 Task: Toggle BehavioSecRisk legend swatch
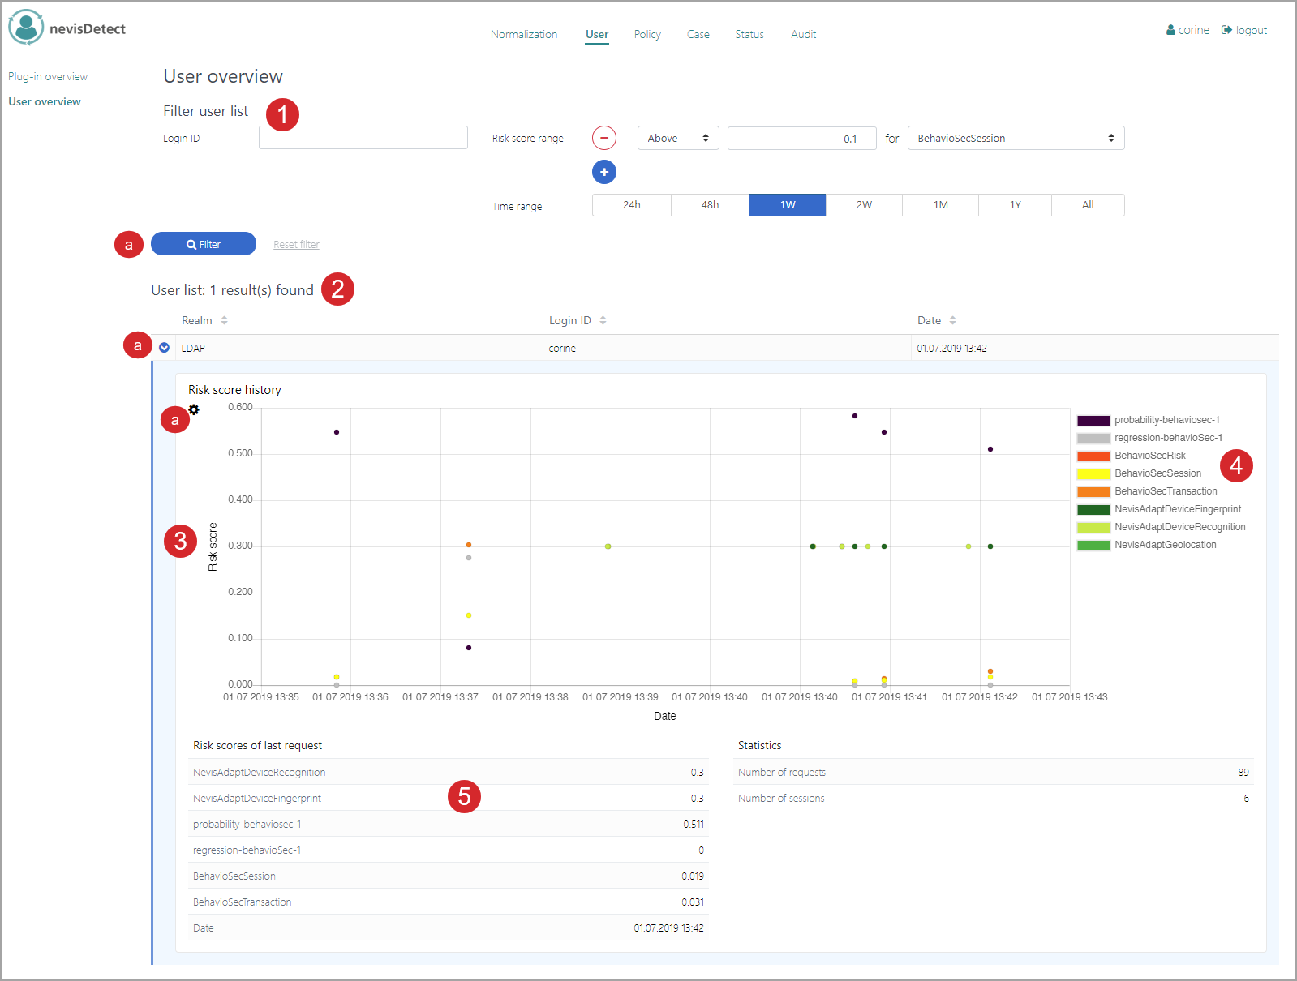[x=1093, y=456]
